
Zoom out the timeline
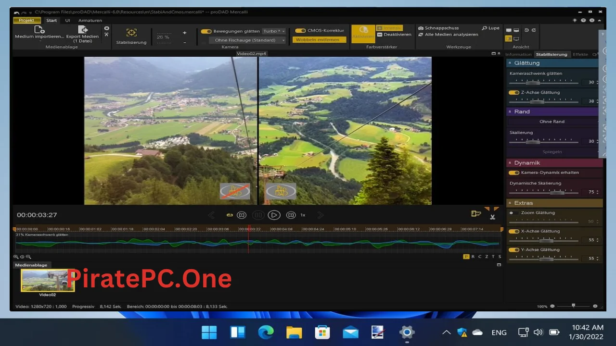28,257
